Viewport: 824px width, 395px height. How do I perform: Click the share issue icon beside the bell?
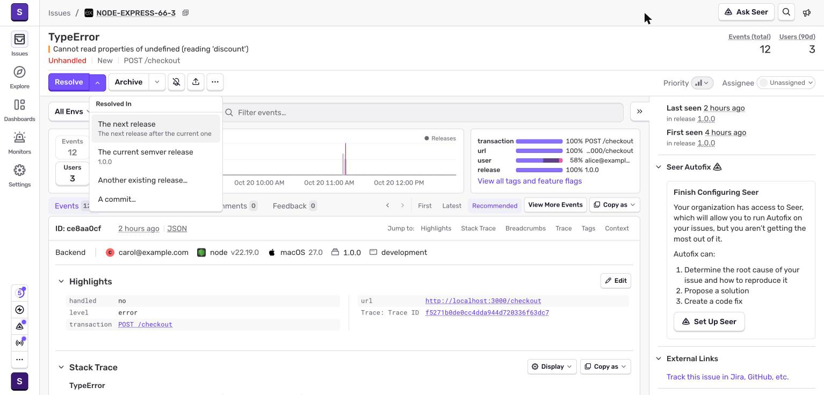tap(196, 82)
